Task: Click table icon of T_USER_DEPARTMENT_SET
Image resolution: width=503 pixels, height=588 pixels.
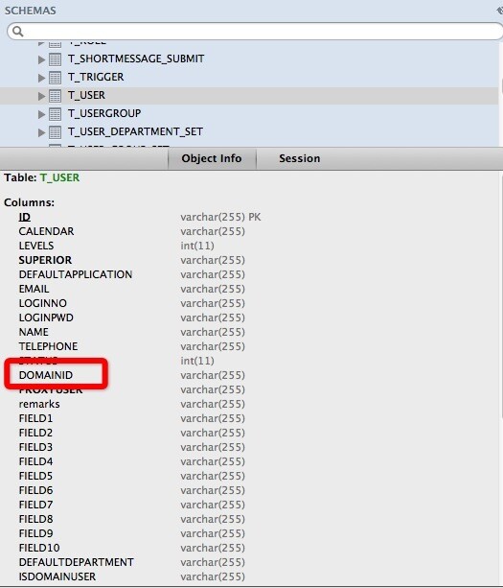Action: click(55, 132)
